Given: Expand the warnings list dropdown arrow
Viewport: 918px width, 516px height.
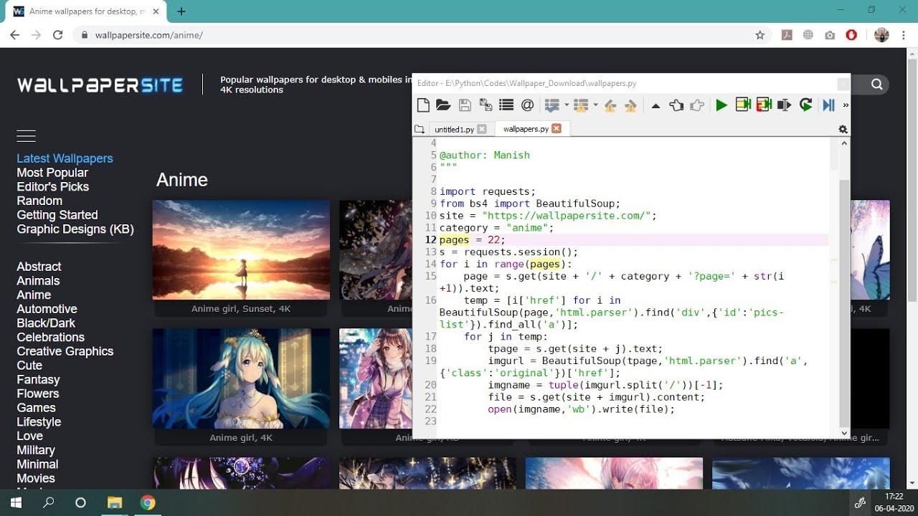Looking at the screenshot, I should (595, 105).
